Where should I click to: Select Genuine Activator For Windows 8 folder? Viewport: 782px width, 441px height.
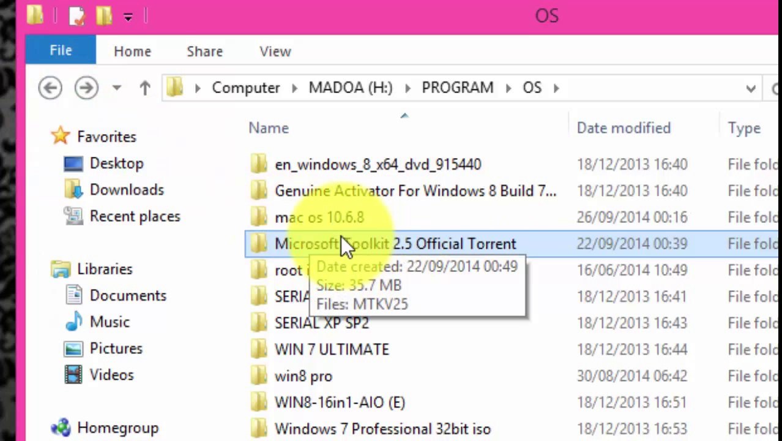pos(415,190)
